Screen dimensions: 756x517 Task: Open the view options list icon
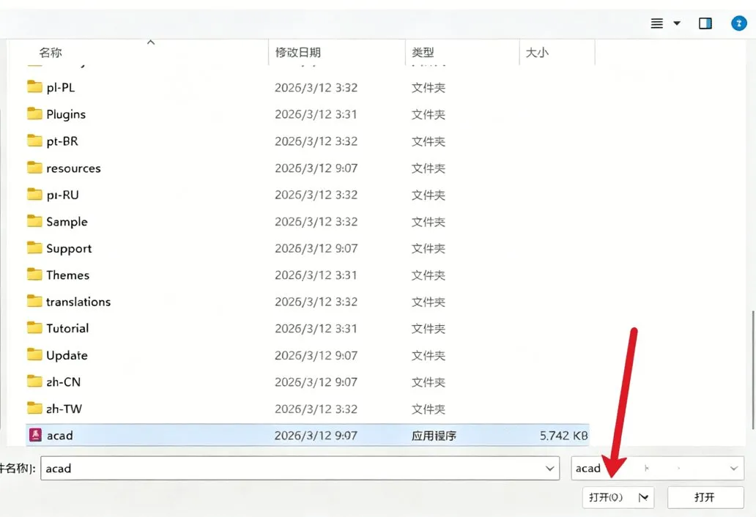click(x=656, y=23)
